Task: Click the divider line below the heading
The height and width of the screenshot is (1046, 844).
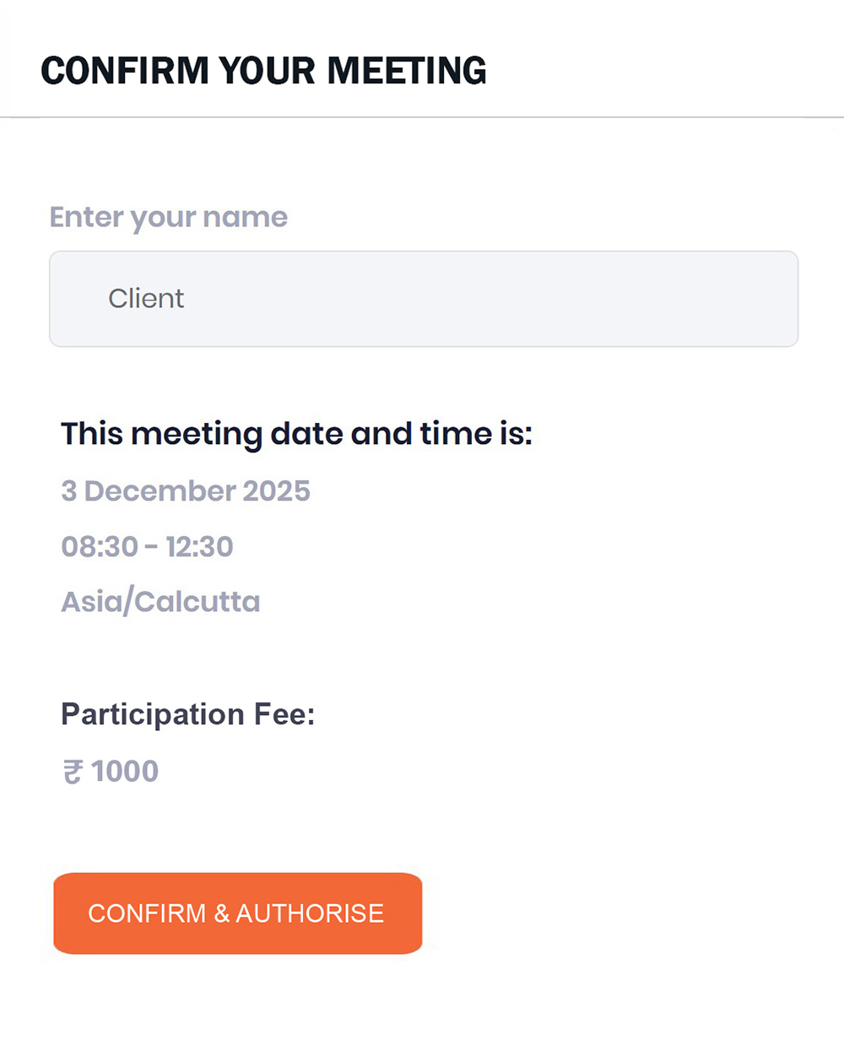Action: click(422, 117)
